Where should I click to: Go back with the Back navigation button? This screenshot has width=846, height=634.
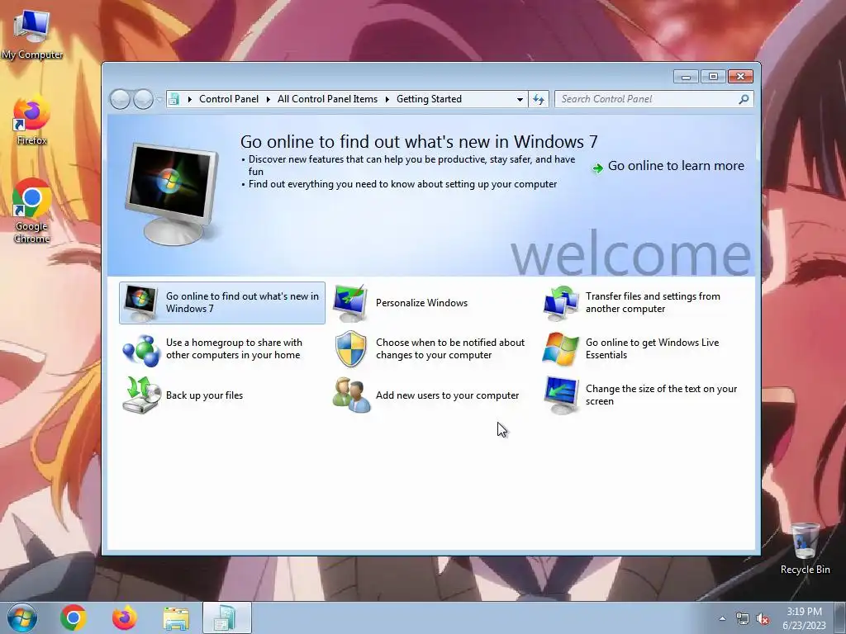pos(120,99)
